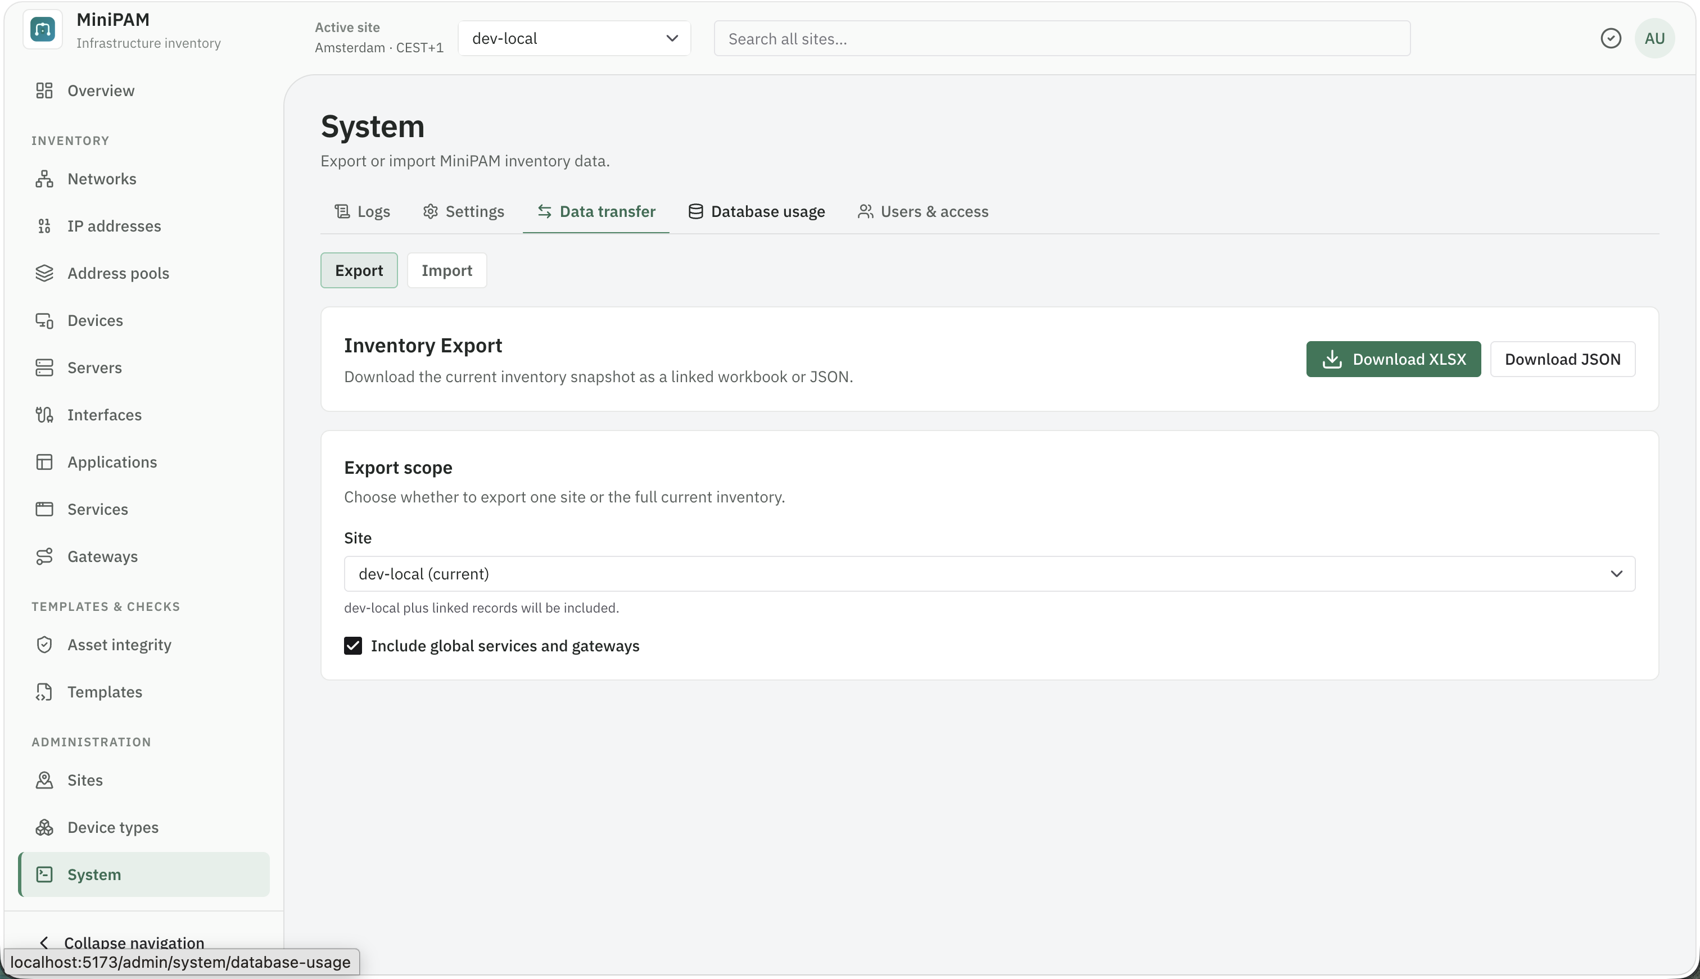Click the Download XLSX button
Screen dimensions: 1700x979
(1394, 359)
